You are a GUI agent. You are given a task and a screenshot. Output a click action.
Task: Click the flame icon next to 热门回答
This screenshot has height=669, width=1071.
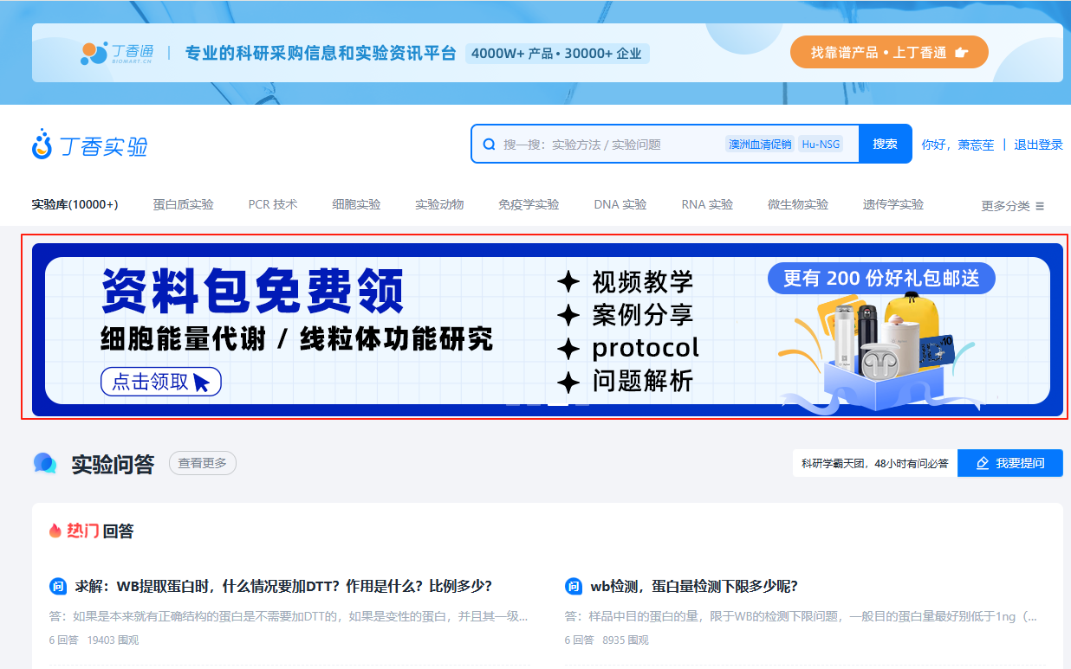coord(55,531)
